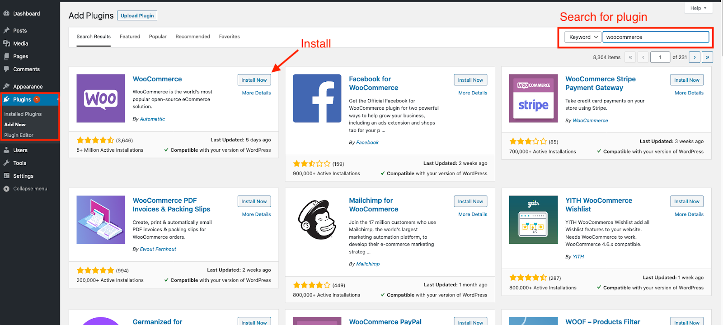Install WooCommerce Stripe Payment Gateway
This screenshot has width=723, height=325.
pyautogui.click(x=687, y=80)
